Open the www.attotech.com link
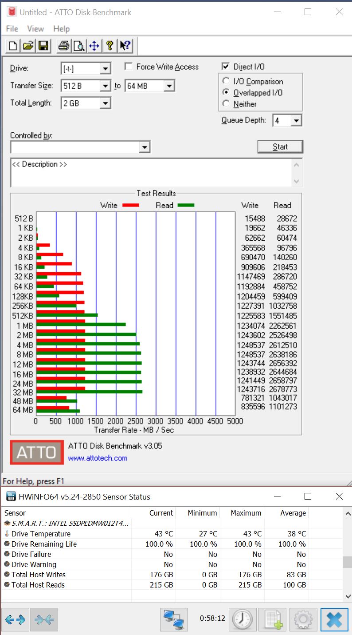 (x=98, y=458)
